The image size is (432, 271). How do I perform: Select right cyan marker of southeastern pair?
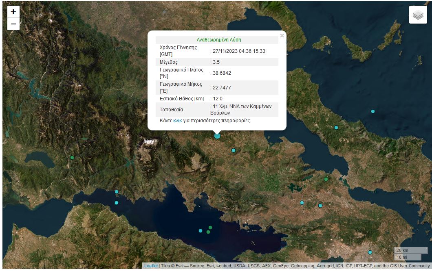pos(320,206)
